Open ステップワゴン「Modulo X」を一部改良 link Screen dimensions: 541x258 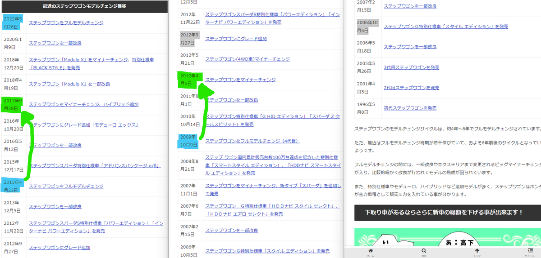[69, 84]
